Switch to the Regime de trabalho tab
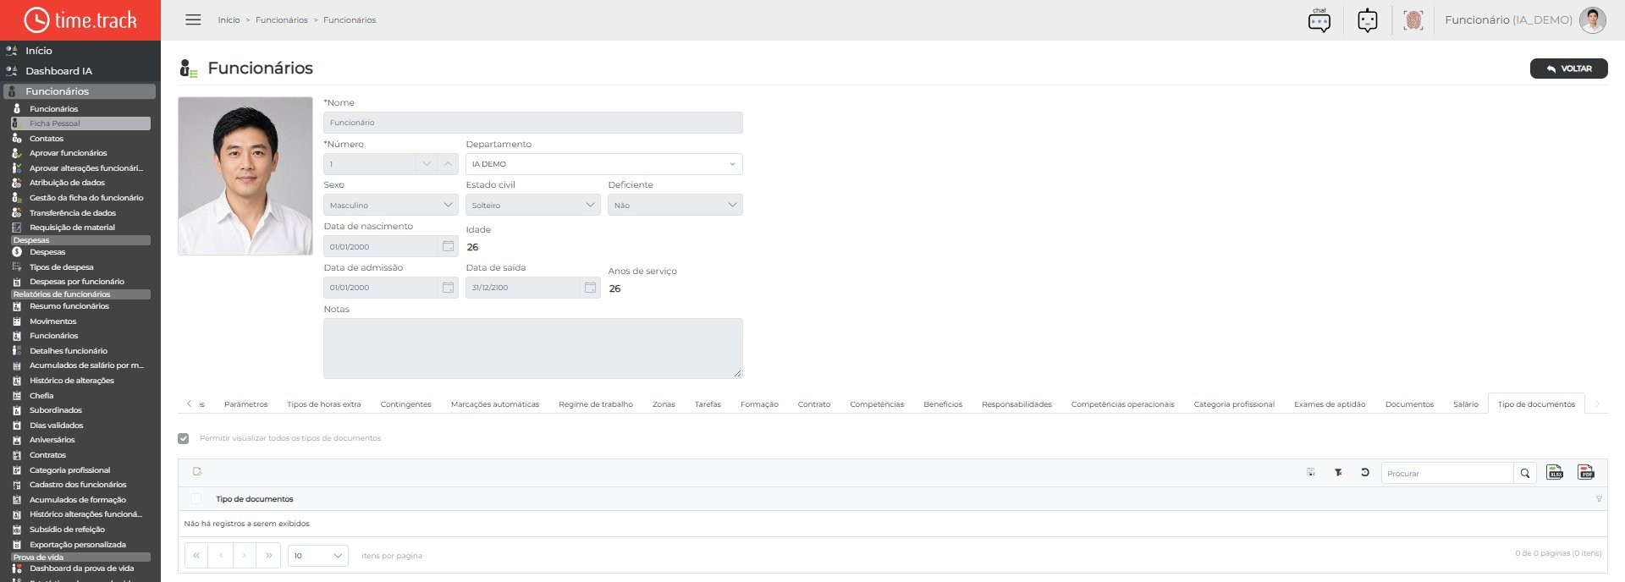The width and height of the screenshot is (1625, 582). click(x=596, y=404)
